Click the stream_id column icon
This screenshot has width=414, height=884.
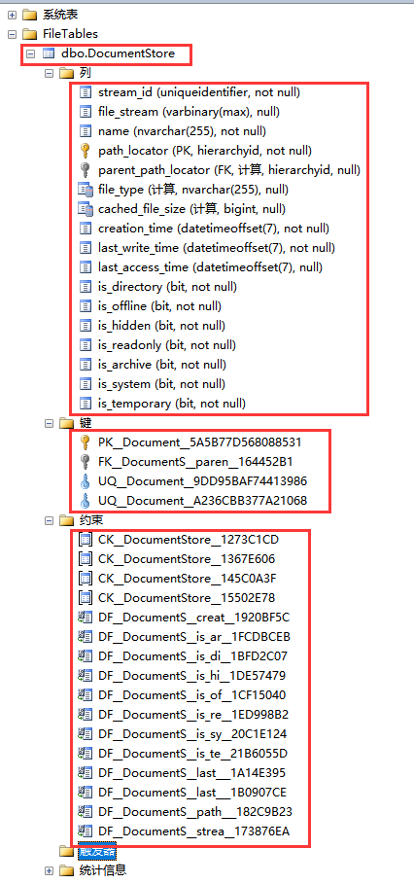tap(86, 91)
